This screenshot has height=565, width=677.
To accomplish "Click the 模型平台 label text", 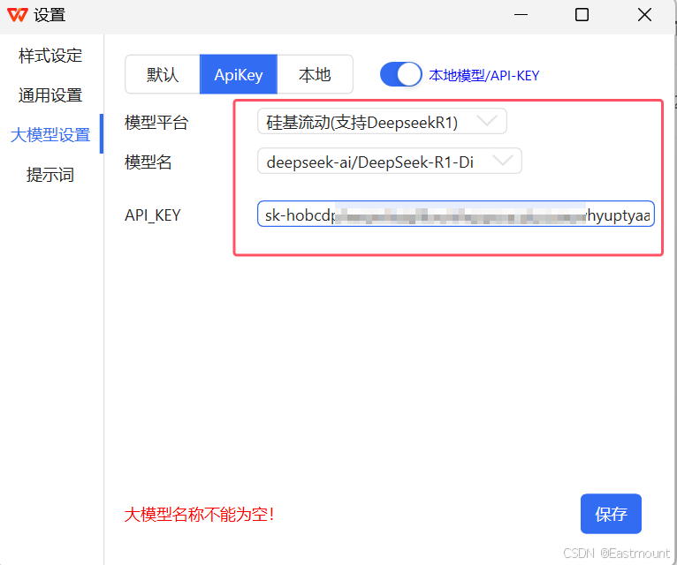I will pyautogui.click(x=156, y=123).
